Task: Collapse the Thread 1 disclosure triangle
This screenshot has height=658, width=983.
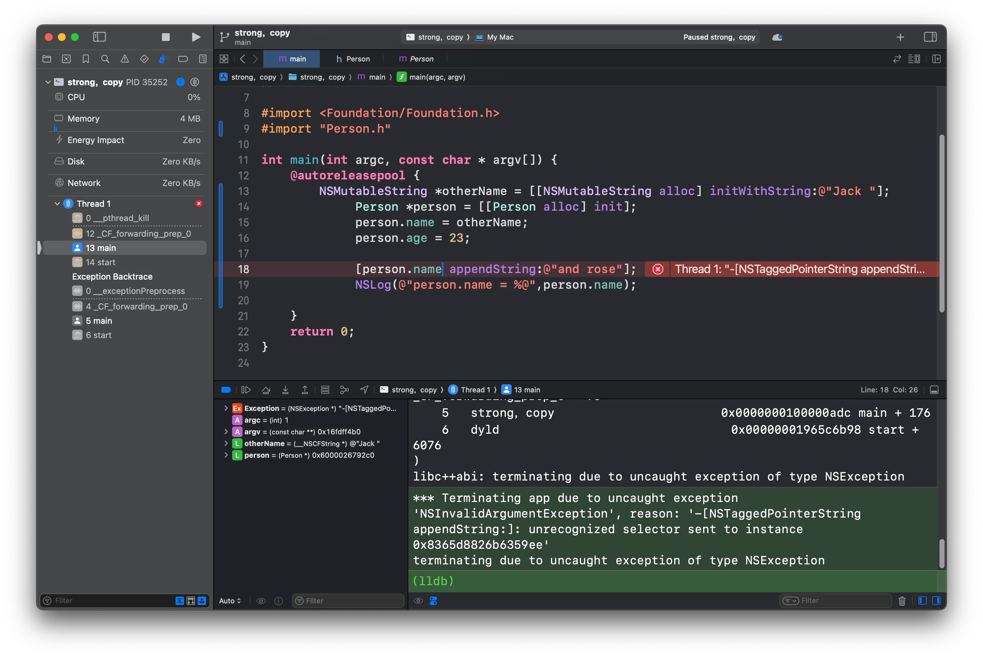Action: coord(57,204)
